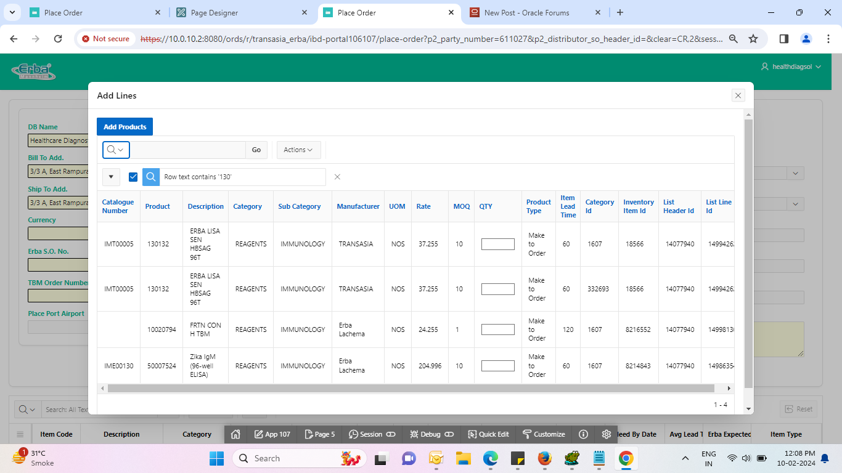The width and height of the screenshot is (842, 473).
Task: Open the browser tab search dropdown
Action: click(12, 12)
